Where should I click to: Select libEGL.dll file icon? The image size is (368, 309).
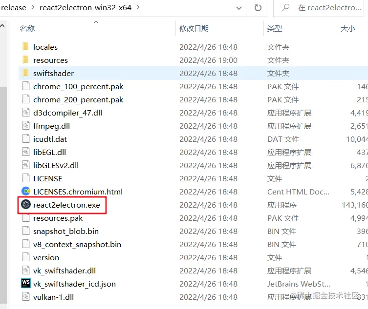click(26, 152)
